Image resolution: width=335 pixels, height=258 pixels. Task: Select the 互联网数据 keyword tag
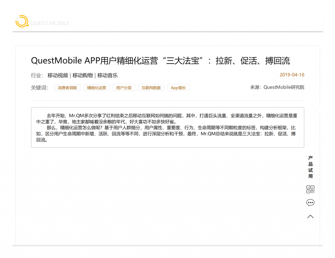coord(151,88)
